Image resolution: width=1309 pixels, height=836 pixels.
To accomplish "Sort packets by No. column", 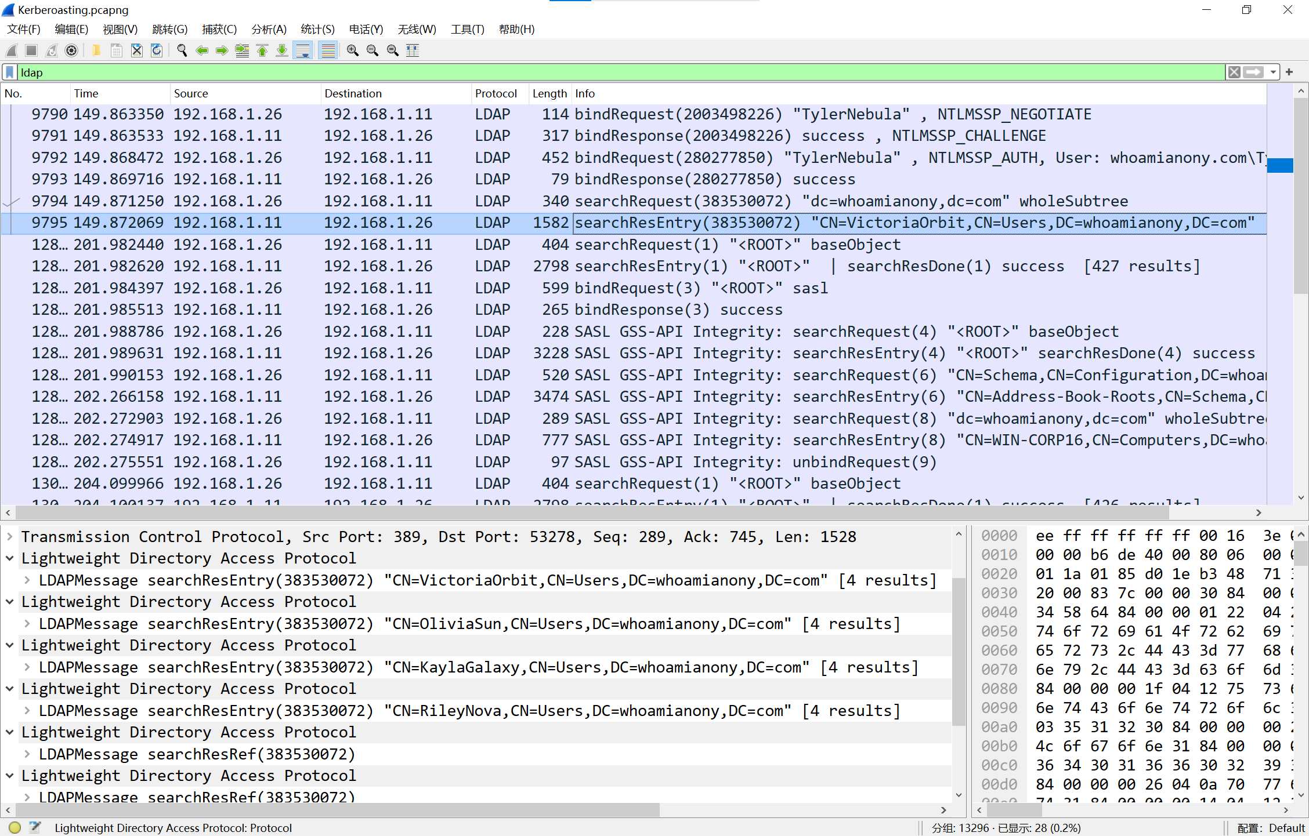I will point(35,93).
